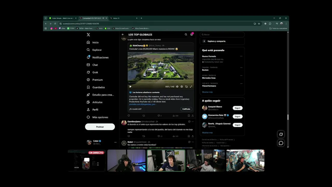Screen dimensions: 332x187
Task: Open more options for Mercedes Sosa trend
Action: 241,76
